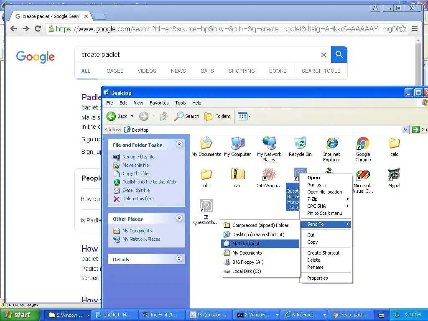The image size is (428, 321).
Task: Click Open in context menu
Action: [325, 178]
